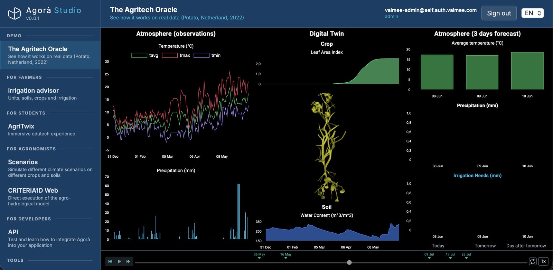Click the Leaf Area Index chart

332,72
